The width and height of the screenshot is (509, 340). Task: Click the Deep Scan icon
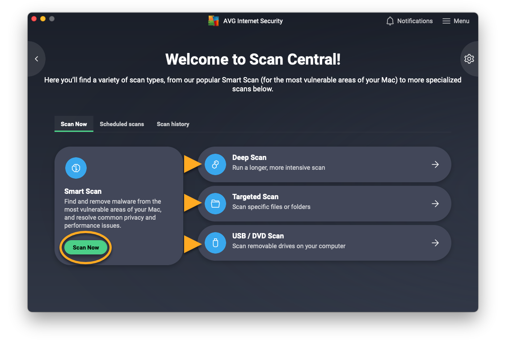[x=215, y=164]
